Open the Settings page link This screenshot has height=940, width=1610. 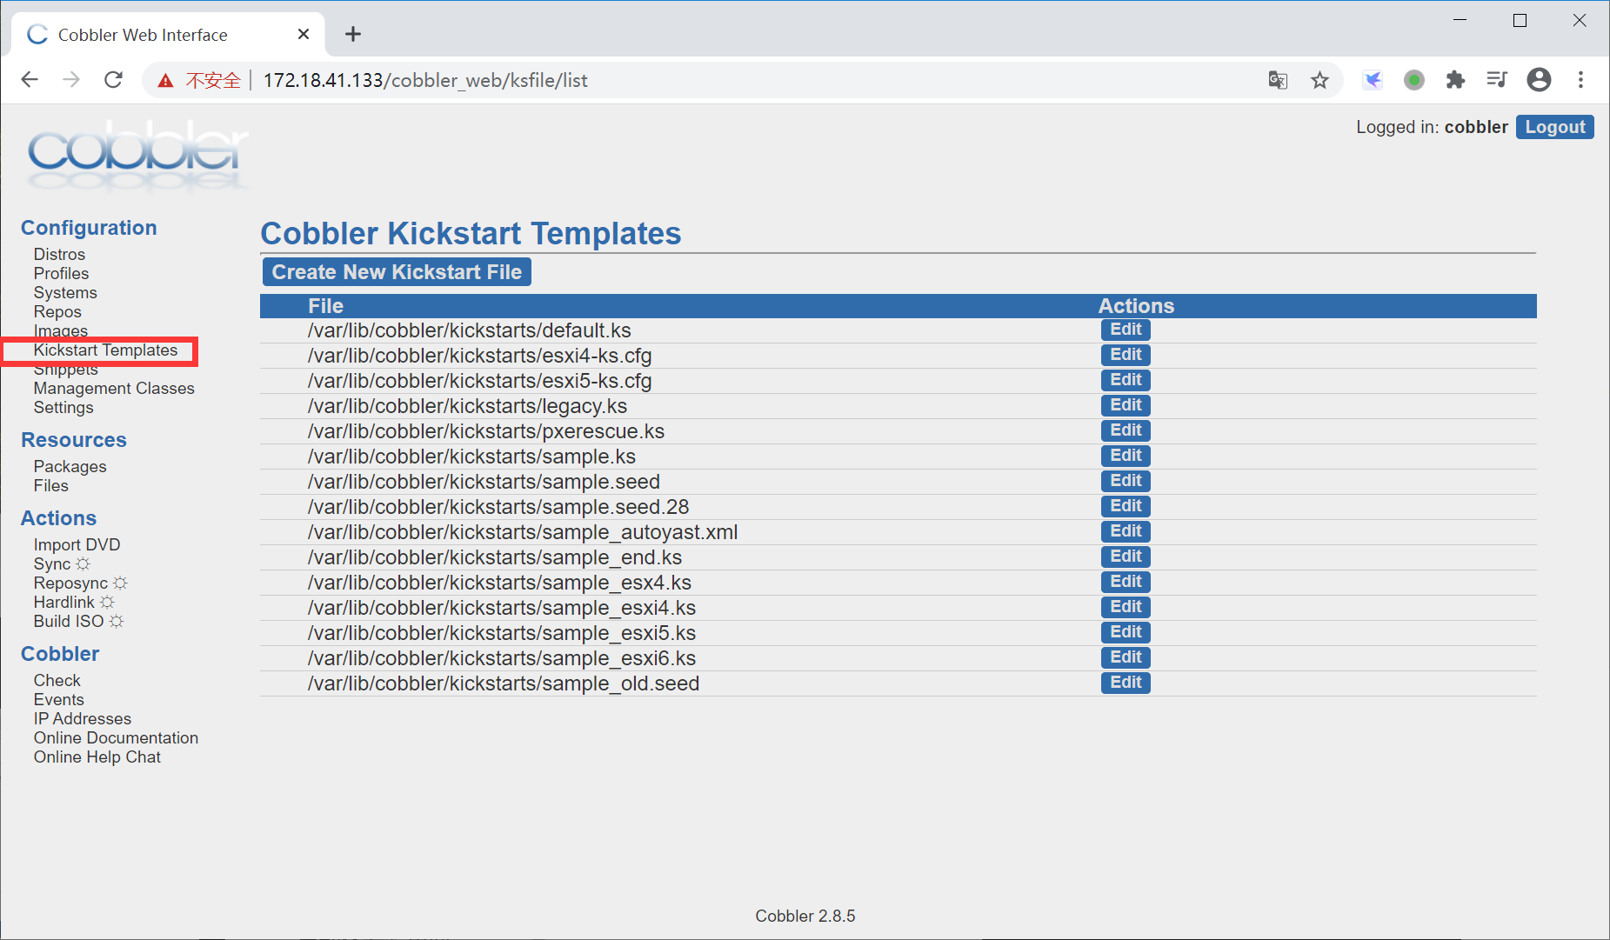[x=63, y=407]
